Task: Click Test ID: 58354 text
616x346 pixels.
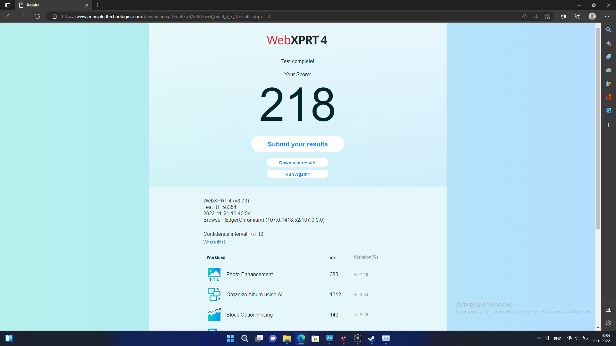Action: 220,207
